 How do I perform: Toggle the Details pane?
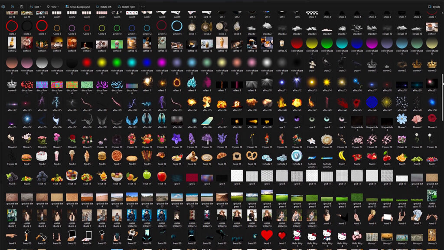434,7
